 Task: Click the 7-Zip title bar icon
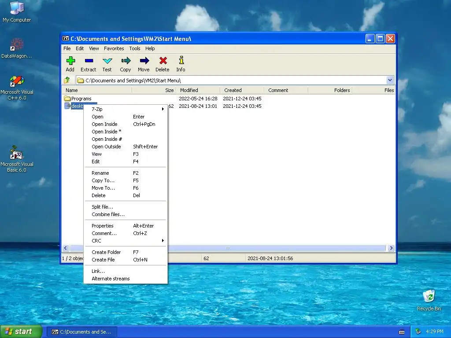tap(66, 39)
